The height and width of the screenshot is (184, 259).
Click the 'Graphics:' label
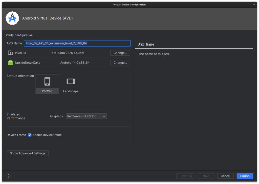point(57,116)
